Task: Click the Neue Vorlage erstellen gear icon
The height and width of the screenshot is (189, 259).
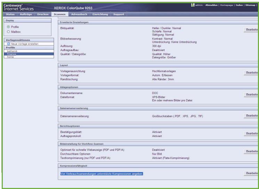Action: 9,44
